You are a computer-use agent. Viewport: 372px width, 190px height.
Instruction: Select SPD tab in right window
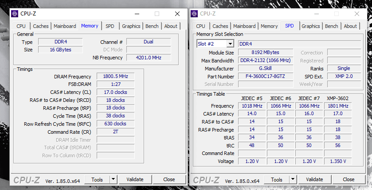290,26
